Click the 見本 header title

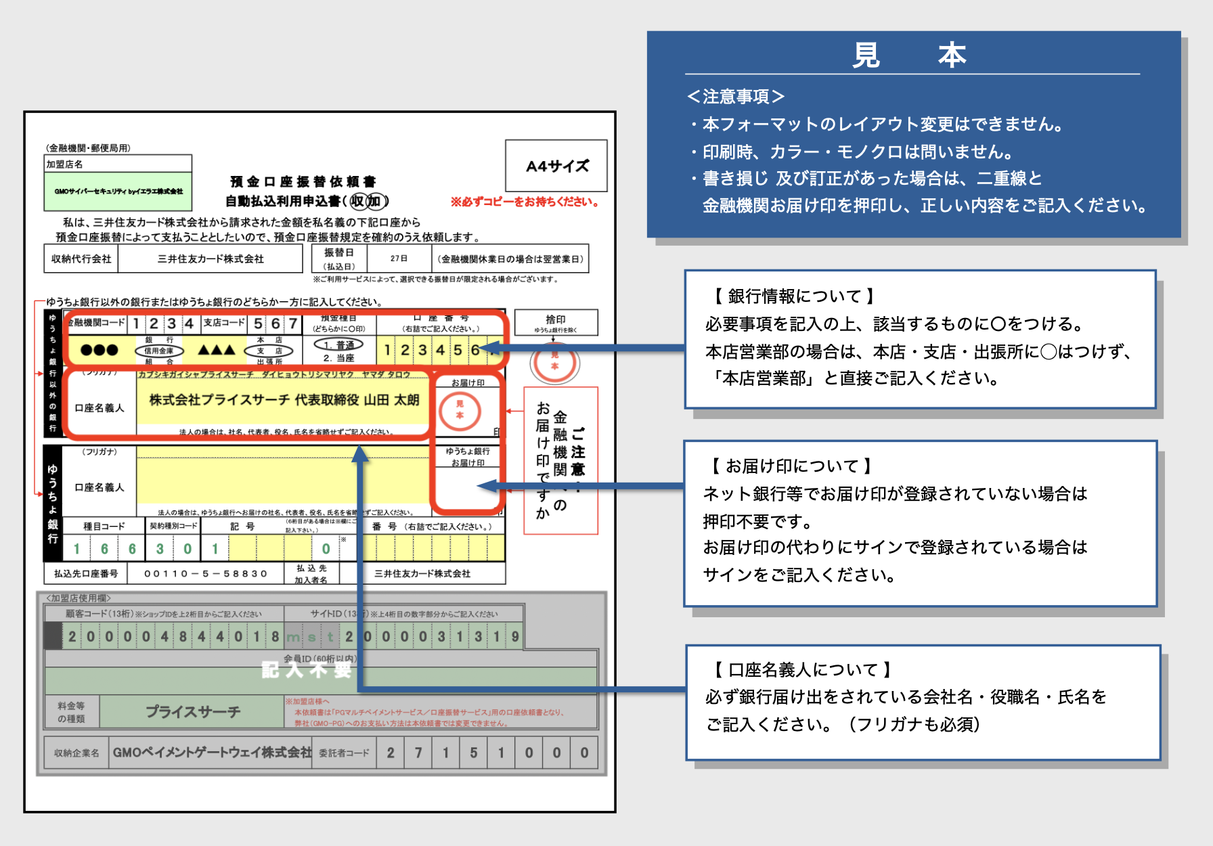910,55
